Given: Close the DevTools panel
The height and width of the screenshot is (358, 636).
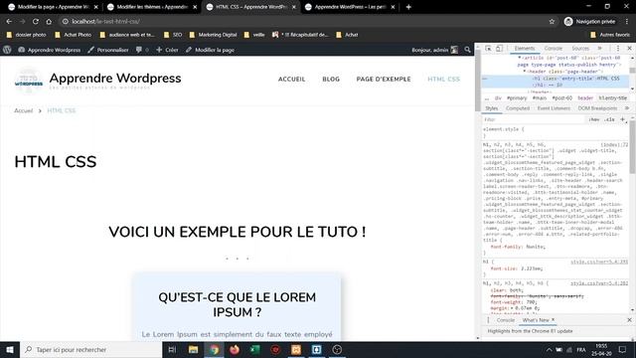Looking at the screenshot, I should 629,49.
